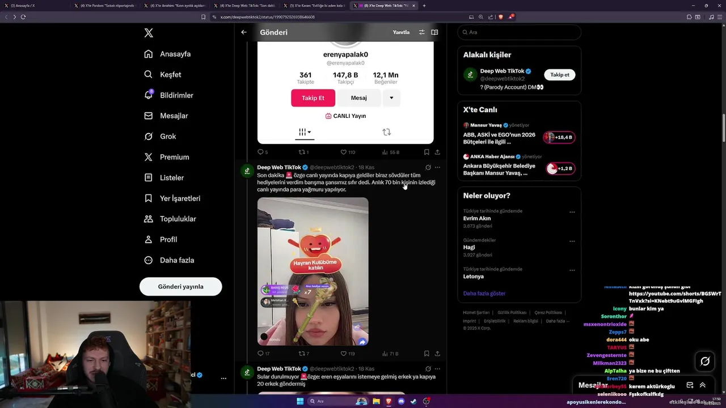
Task: Open reply sorting filter icon
Action: (x=421, y=32)
